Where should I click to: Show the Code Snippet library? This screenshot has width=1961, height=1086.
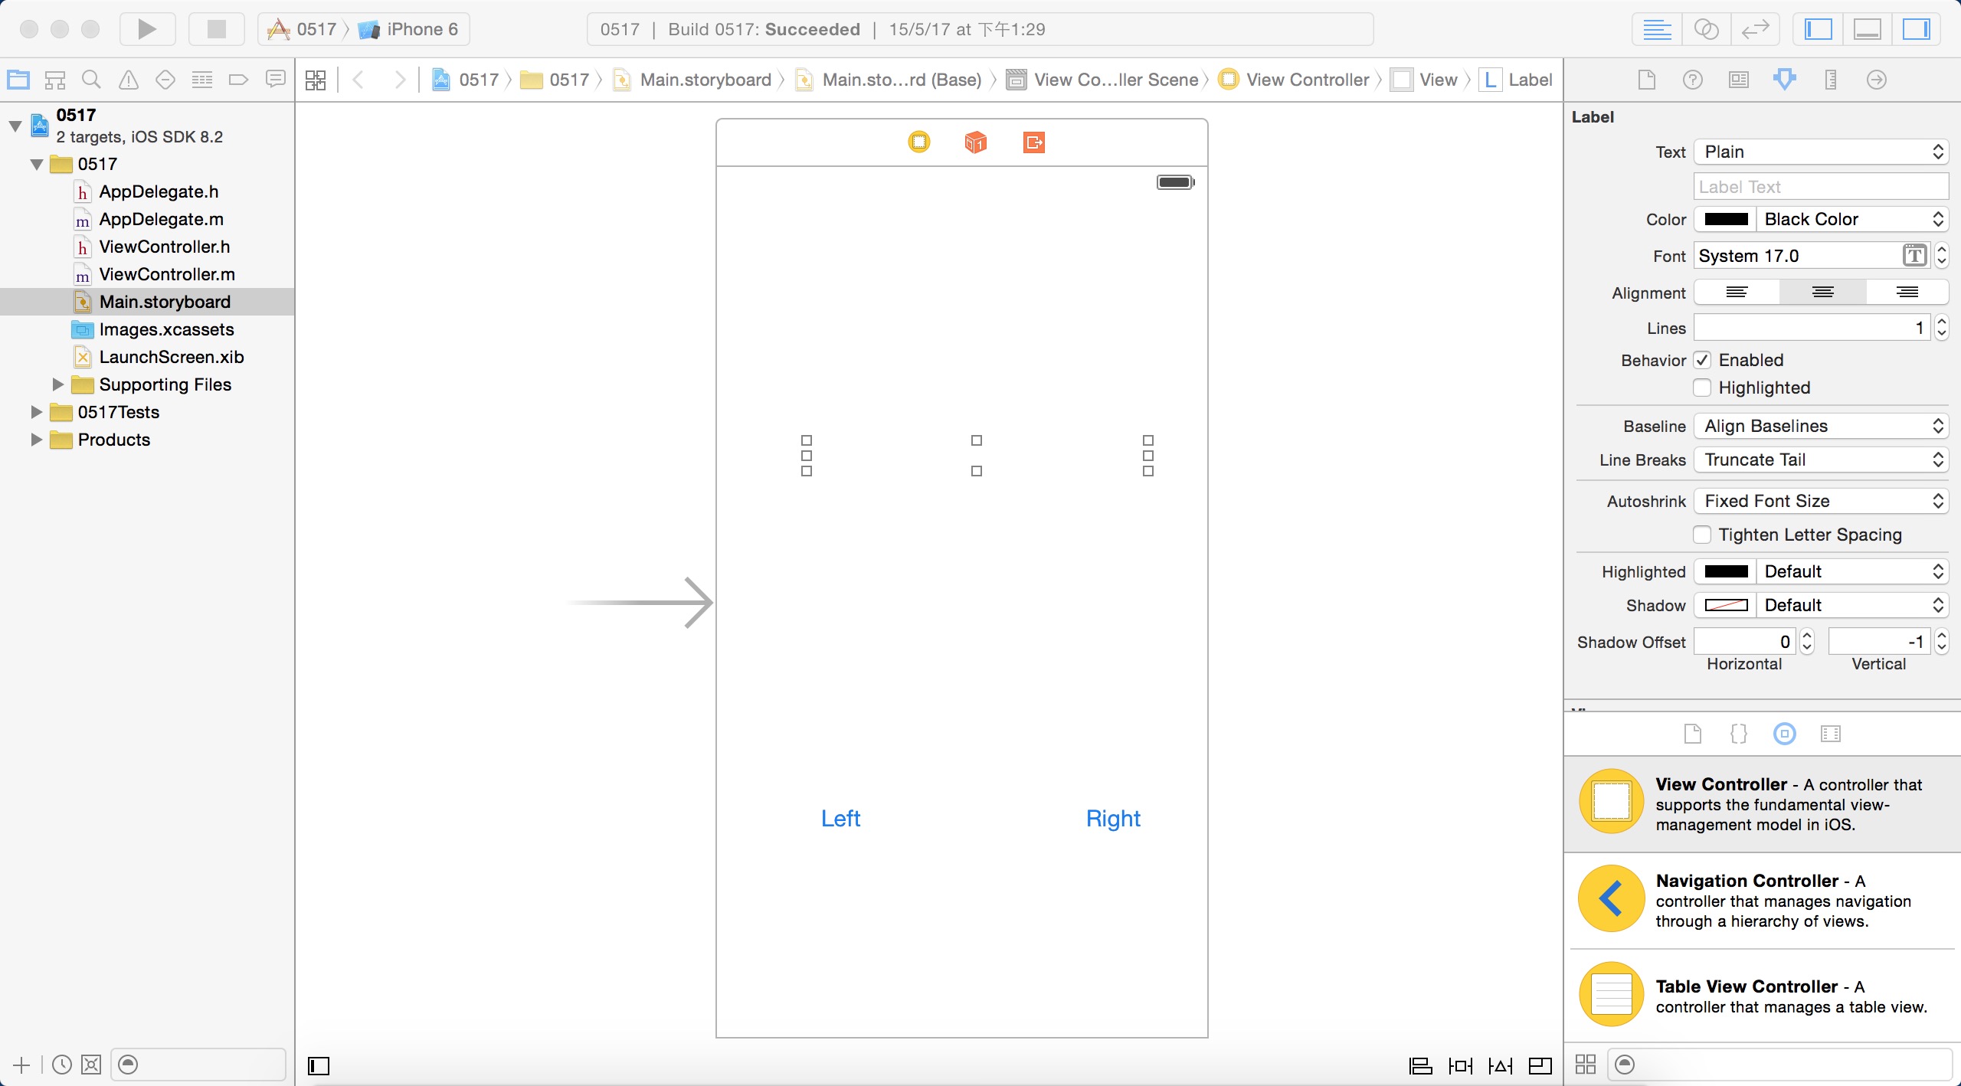pos(1739,734)
